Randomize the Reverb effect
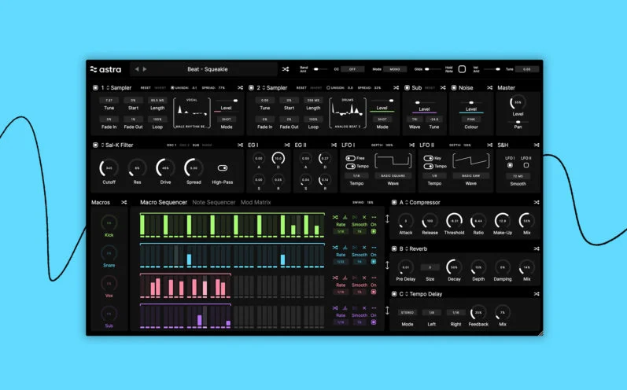This screenshot has width=627, height=390. click(x=537, y=248)
